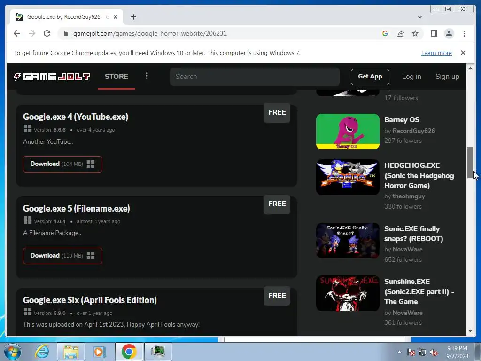Download Google.exe 4 (104 MB)
This screenshot has width=481, height=361.
62,164
